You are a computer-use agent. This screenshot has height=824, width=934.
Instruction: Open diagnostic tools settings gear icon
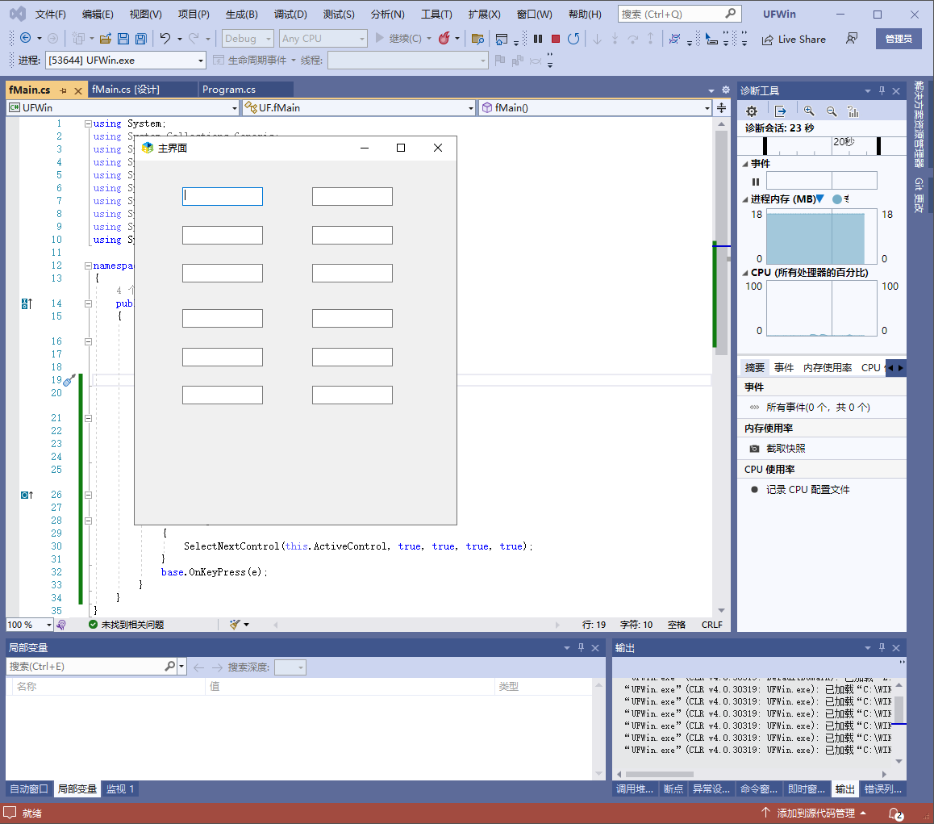click(752, 111)
